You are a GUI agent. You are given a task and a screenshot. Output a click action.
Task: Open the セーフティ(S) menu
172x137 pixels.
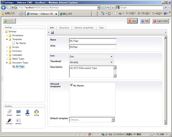click(144, 13)
